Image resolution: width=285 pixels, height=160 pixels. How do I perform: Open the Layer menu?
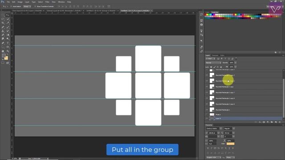coord(27,2)
